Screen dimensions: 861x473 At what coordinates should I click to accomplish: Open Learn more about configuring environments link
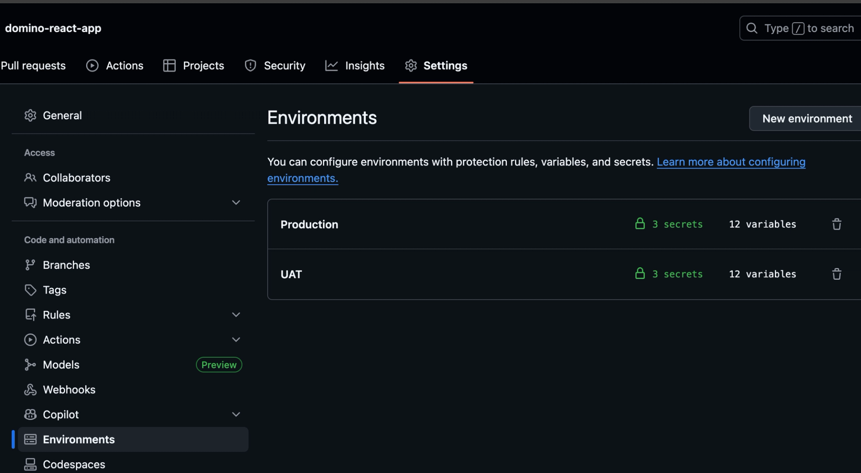click(x=731, y=162)
